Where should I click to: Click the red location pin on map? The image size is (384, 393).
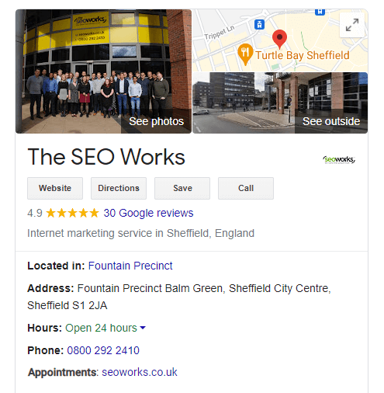[279, 39]
